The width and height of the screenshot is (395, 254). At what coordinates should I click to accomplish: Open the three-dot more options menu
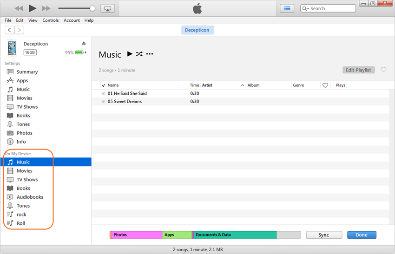click(x=150, y=54)
